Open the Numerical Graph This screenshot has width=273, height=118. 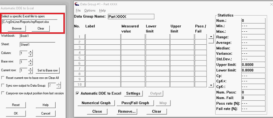coord(96,103)
